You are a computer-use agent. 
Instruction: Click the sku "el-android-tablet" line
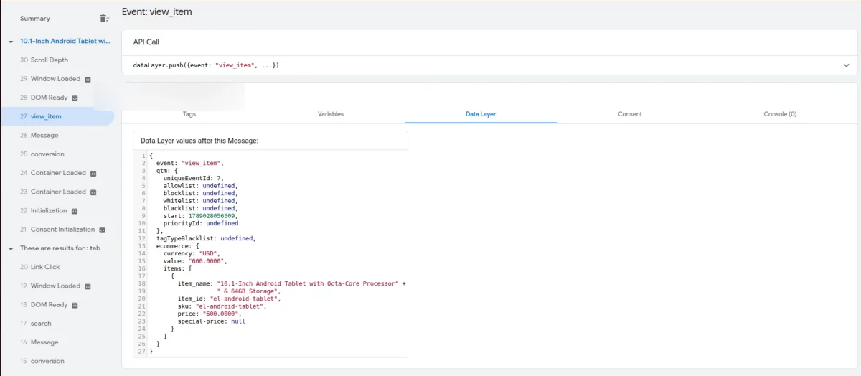pos(222,306)
